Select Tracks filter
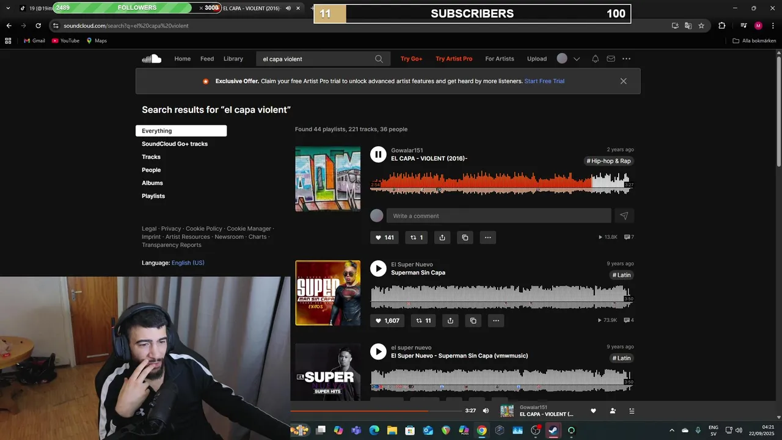 click(151, 157)
